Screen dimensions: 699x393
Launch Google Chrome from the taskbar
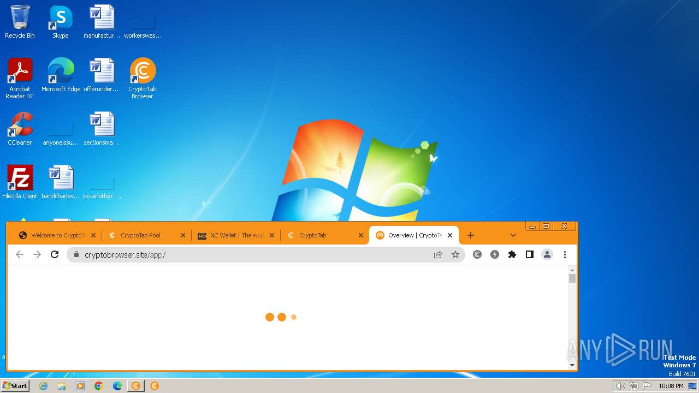click(x=99, y=386)
